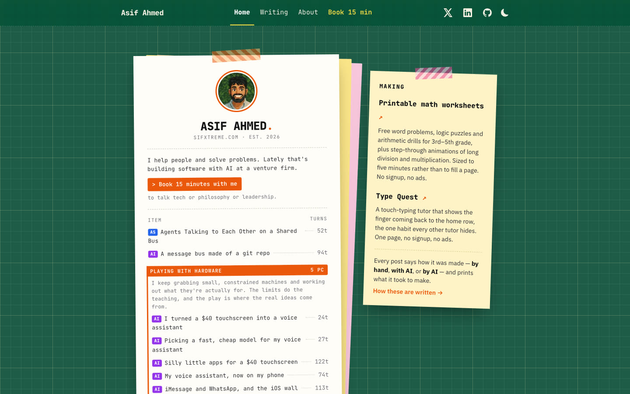Click the ITEM column header
The height and width of the screenshot is (394, 630).
[154, 220]
